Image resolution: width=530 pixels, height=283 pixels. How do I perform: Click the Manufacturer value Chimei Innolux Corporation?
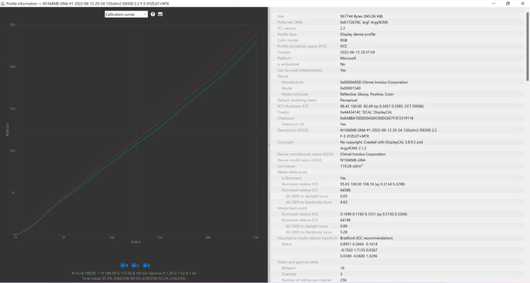coord(374,82)
